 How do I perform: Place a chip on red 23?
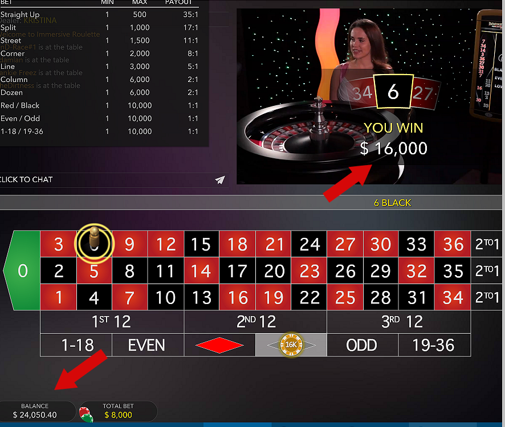pos(309,270)
